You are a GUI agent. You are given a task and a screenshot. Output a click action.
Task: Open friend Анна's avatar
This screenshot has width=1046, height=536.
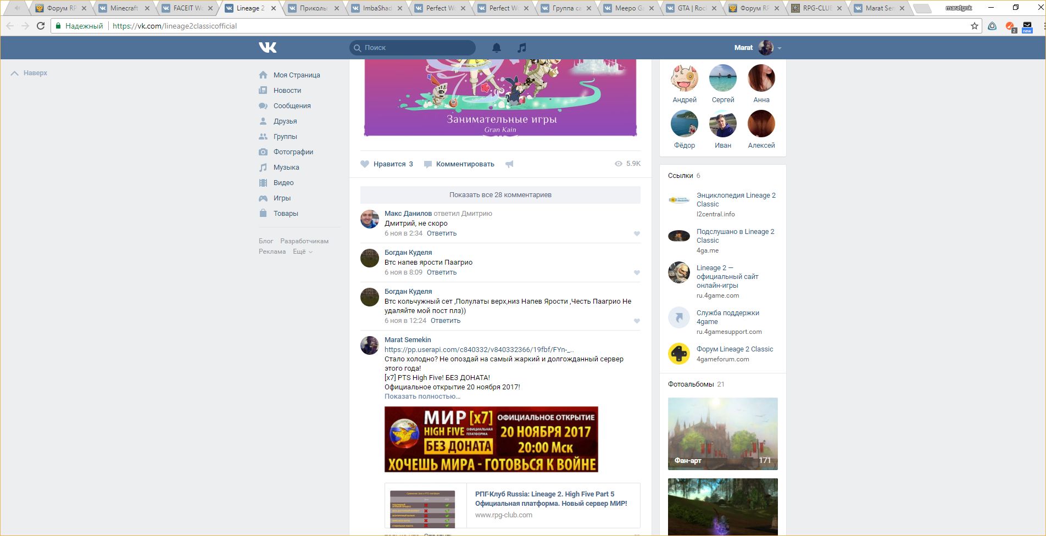point(761,78)
